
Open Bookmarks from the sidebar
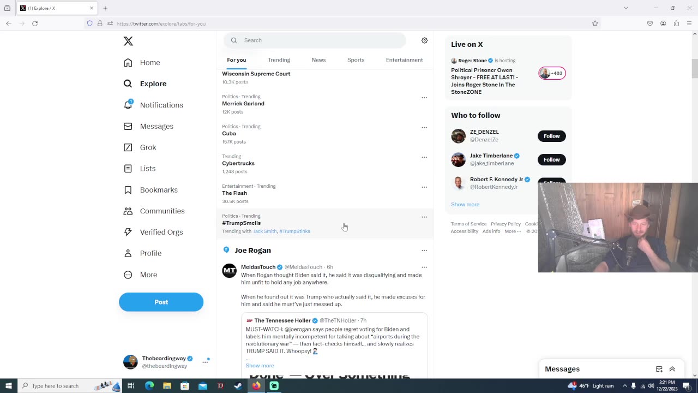coord(151,190)
